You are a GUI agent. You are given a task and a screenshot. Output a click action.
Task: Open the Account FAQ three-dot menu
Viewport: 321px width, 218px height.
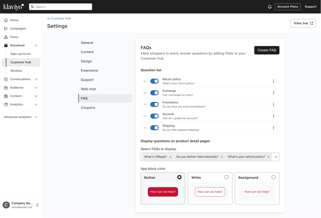[x=273, y=116]
